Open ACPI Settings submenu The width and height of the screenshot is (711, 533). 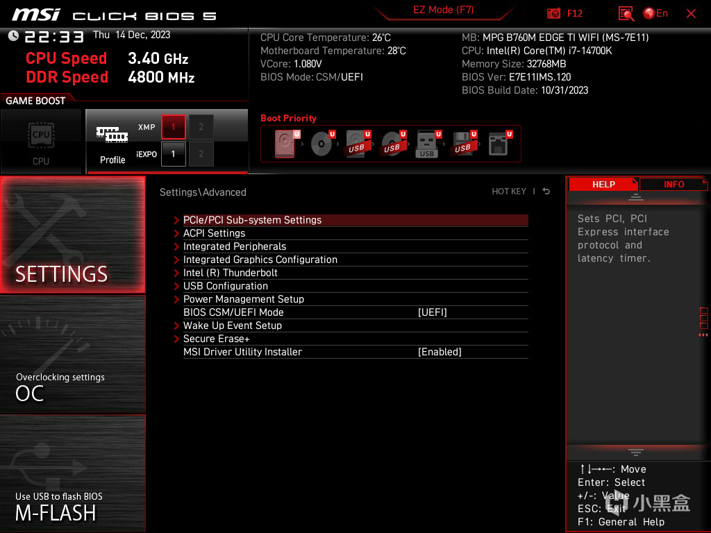[x=355, y=233]
